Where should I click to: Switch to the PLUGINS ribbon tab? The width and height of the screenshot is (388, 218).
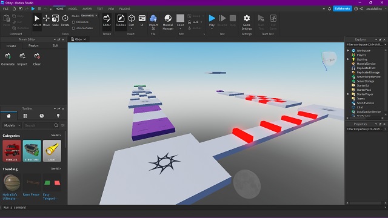coord(125,8)
